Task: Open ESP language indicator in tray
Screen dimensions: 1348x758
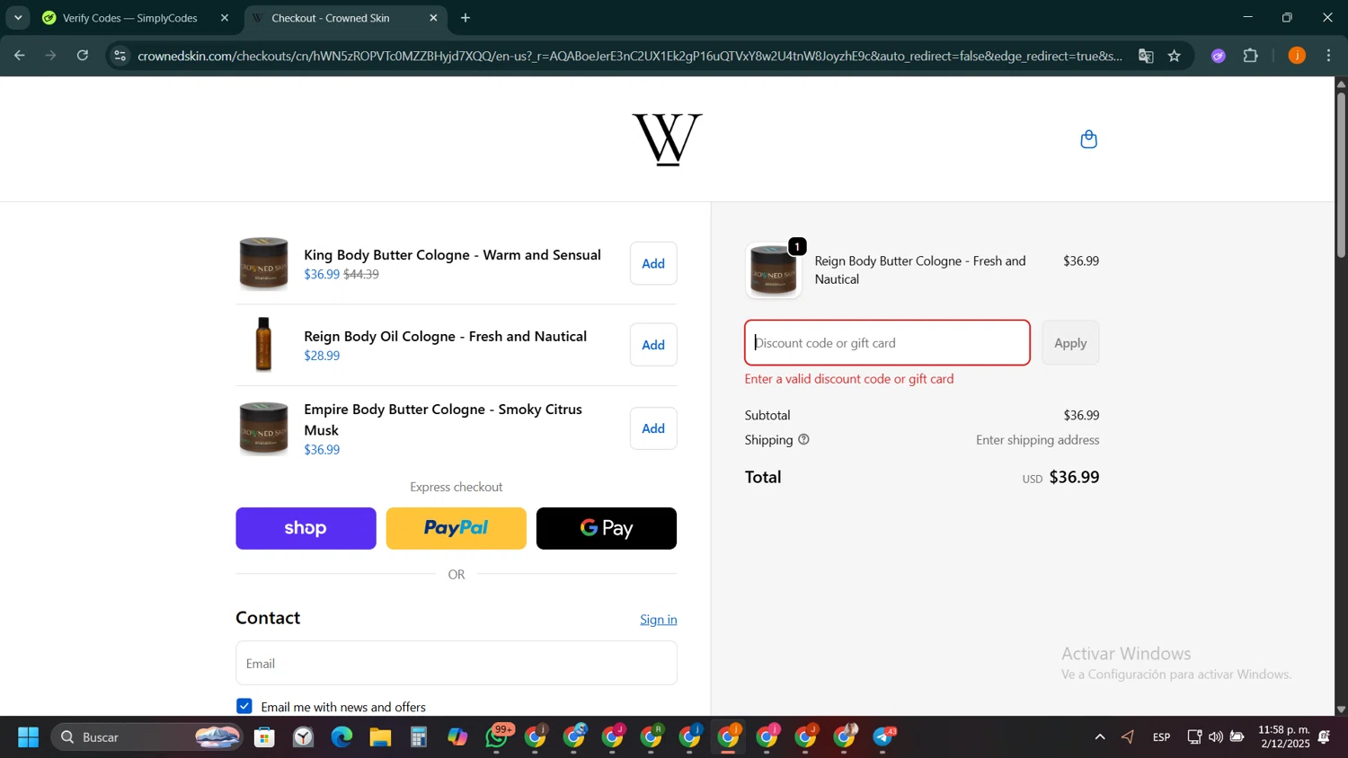Action: pos(1161,737)
